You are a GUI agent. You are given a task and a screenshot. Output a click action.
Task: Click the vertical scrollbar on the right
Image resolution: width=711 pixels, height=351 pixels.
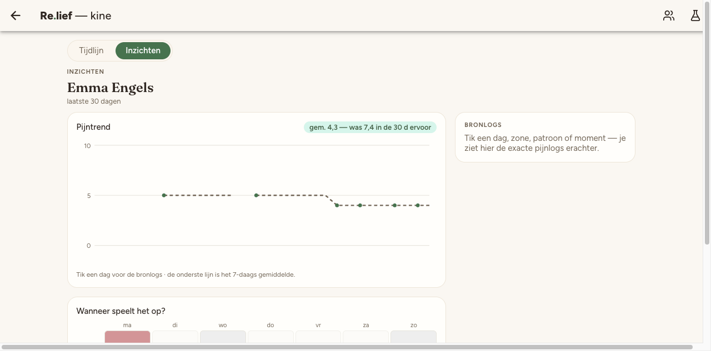tap(707, 122)
